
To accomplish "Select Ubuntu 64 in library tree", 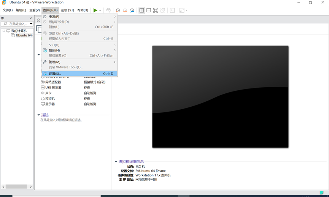I will coord(24,35).
